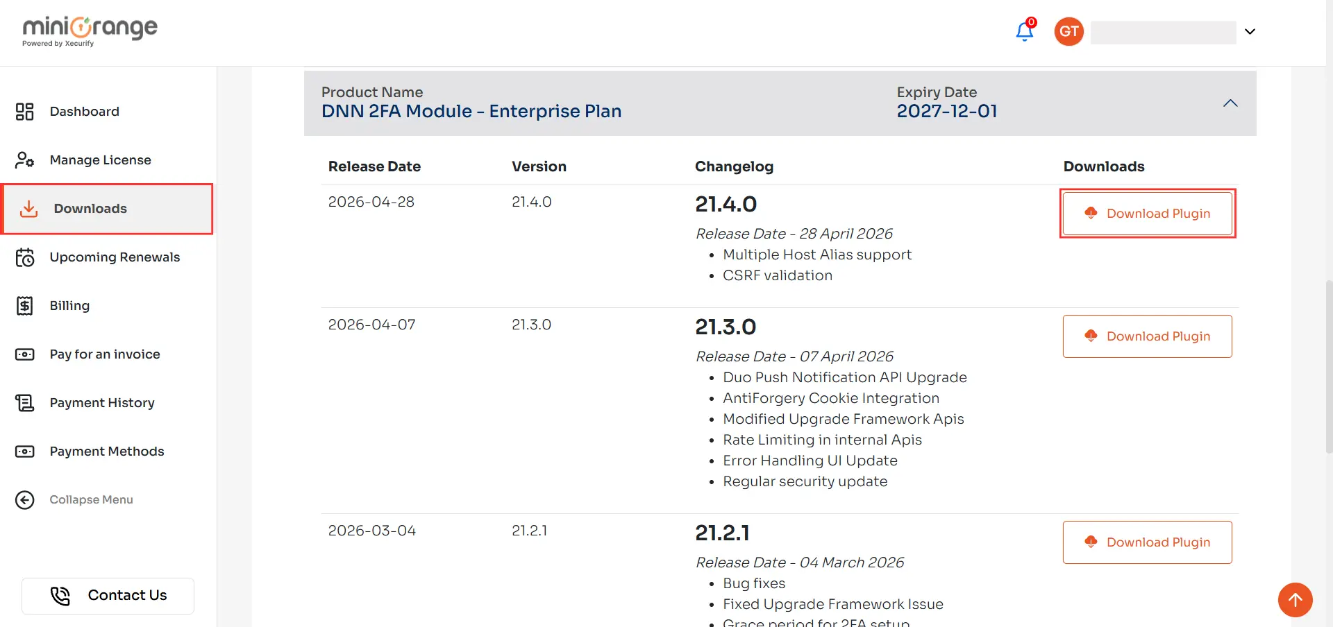Click 'CSRF validation' changelog entry
The height and width of the screenshot is (627, 1333).
point(778,275)
